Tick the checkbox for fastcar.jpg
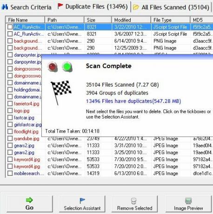 10,118
